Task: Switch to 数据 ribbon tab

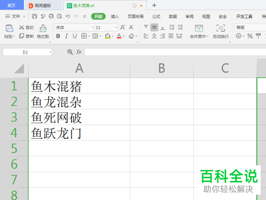Action: coord(173,17)
